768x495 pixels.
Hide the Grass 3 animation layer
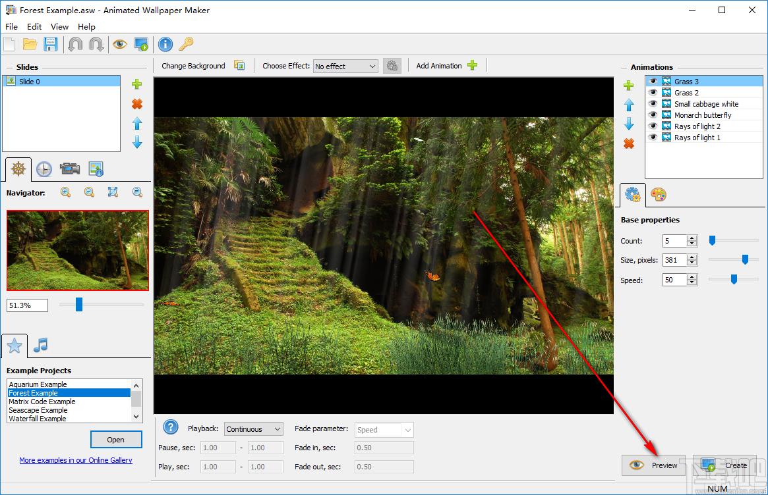click(x=653, y=82)
